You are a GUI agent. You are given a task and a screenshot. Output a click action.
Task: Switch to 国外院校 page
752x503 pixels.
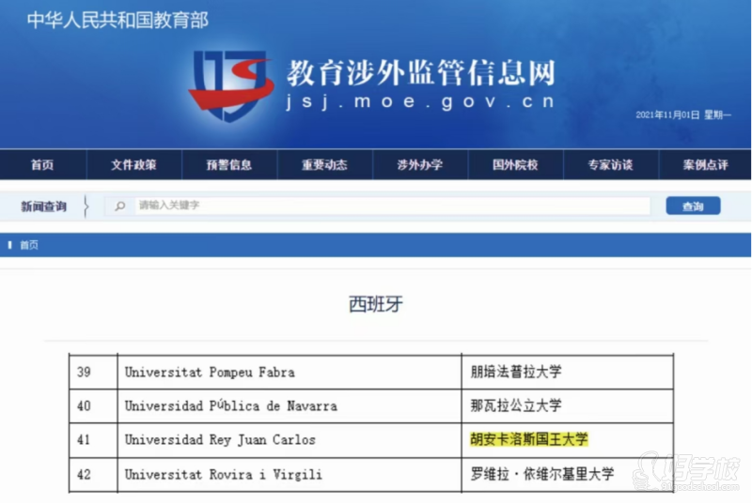coord(515,165)
